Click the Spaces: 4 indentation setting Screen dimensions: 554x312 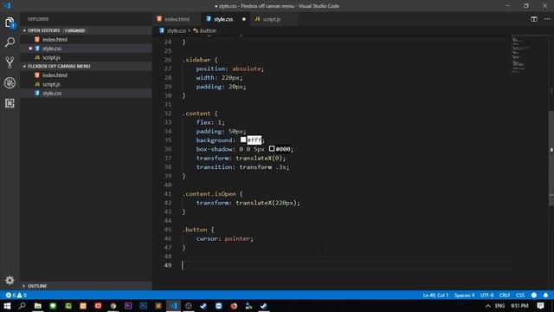point(464,295)
